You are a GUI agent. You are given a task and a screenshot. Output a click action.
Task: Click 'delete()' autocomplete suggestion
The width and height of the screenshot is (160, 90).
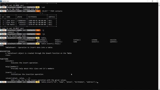click(x=4, y=42)
